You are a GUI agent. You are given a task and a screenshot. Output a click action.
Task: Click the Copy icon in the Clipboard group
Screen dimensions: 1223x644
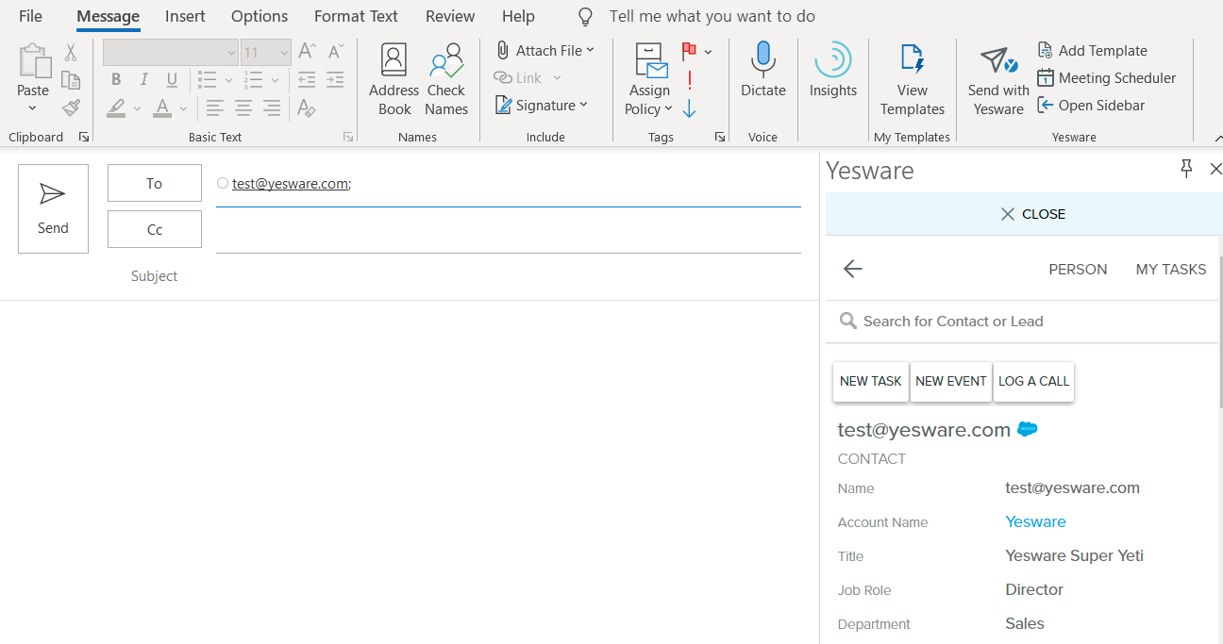click(71, 80)
